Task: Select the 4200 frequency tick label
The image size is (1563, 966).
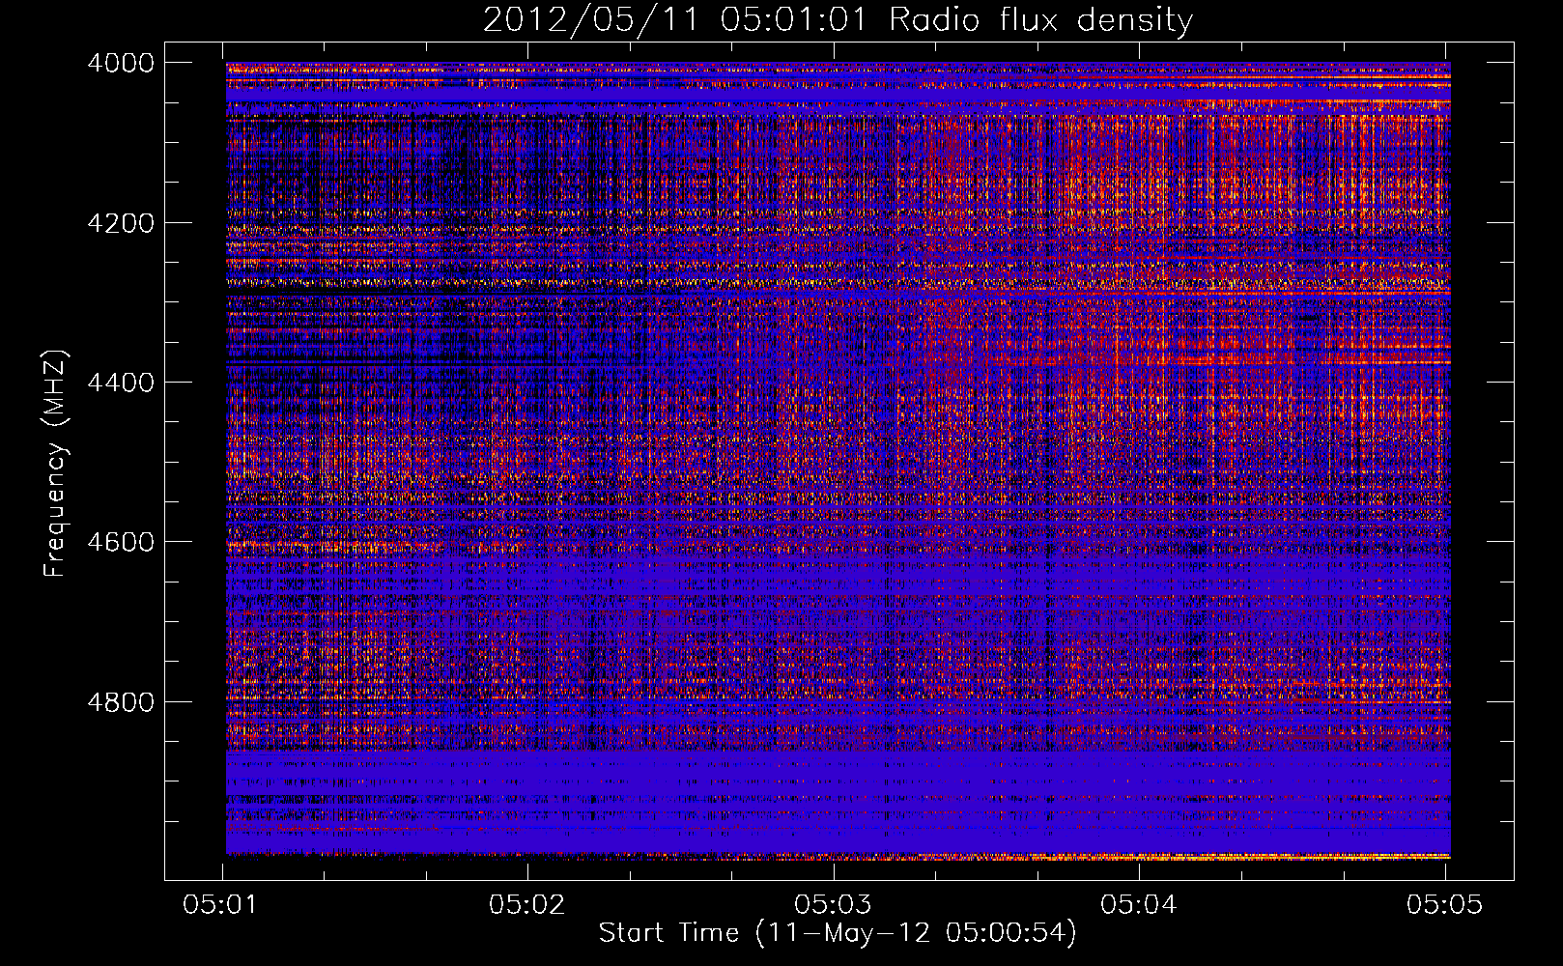Action: (121, 223)
